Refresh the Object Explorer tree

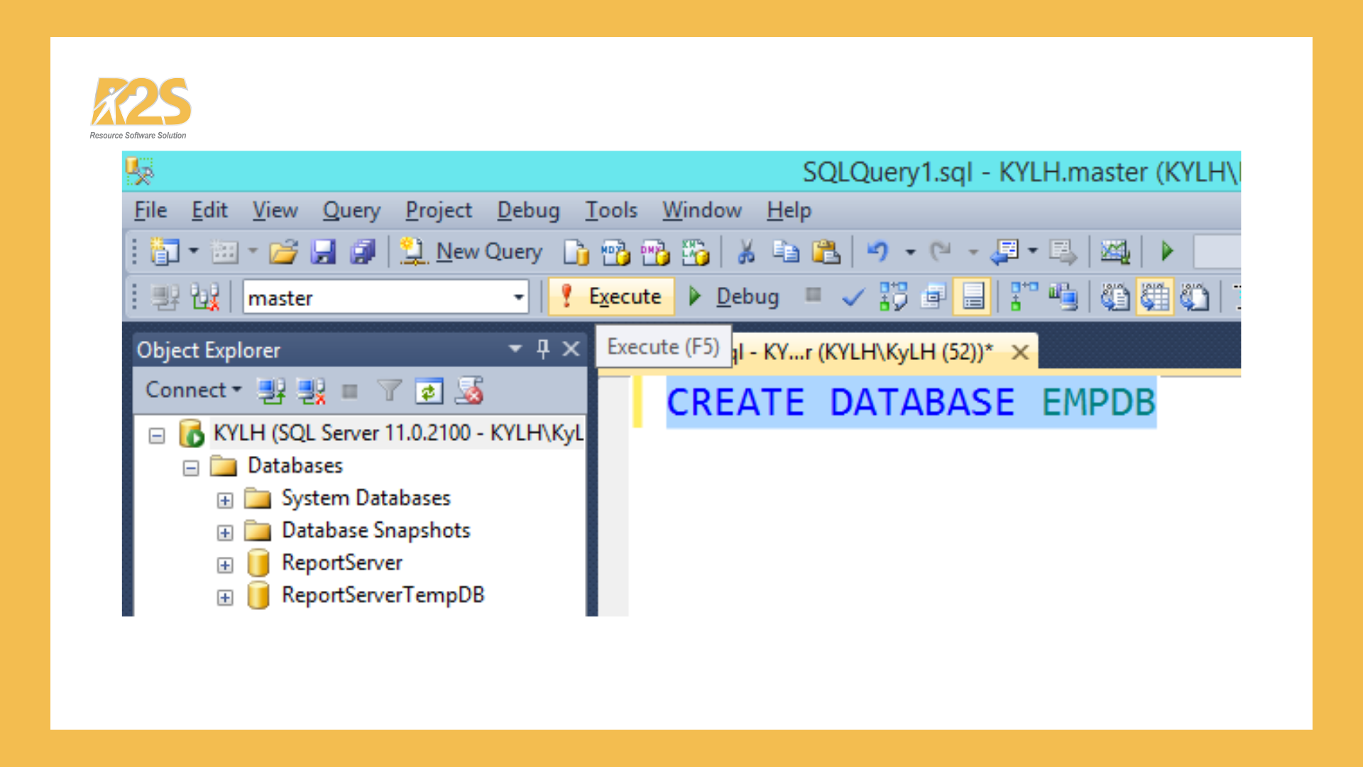(x=430, y=391)
